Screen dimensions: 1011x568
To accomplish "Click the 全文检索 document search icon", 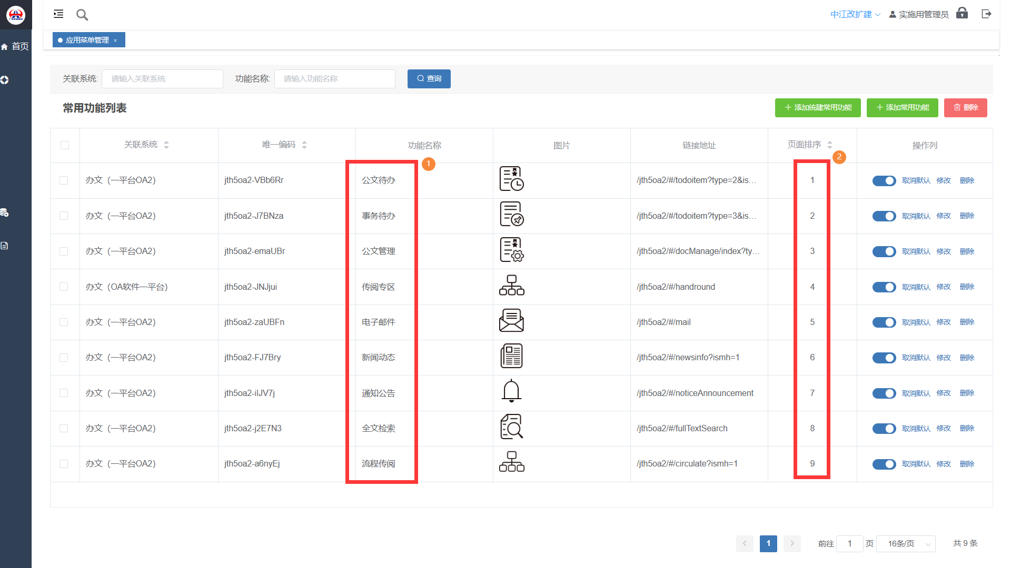I will 511,427.
